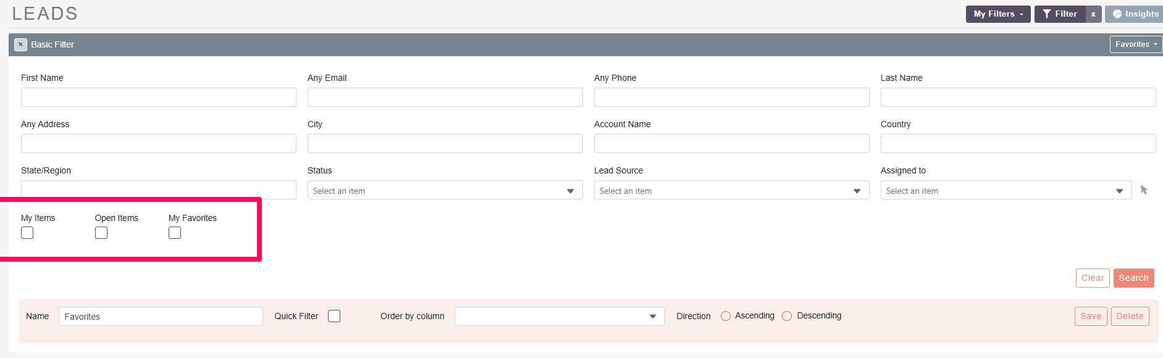Enable the Quick Filter checkbox
1163x358 pixels.
click(x=334, y=316)
